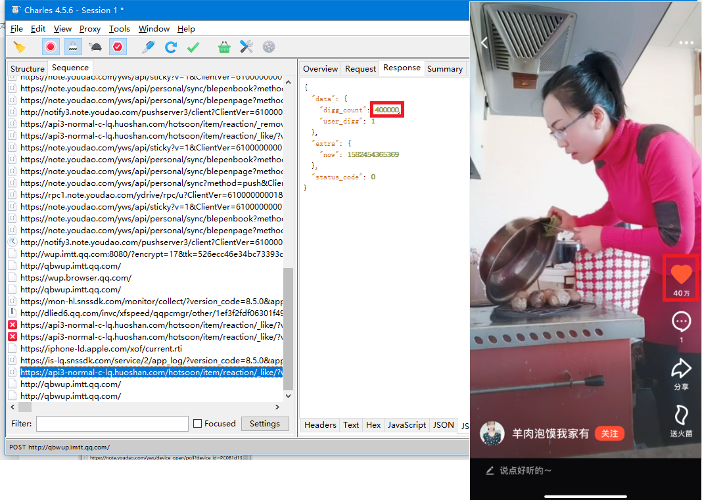Tap the username 羊肉泡馍我家有
This screenshot has height=500, width=702.
pos(550,434)
